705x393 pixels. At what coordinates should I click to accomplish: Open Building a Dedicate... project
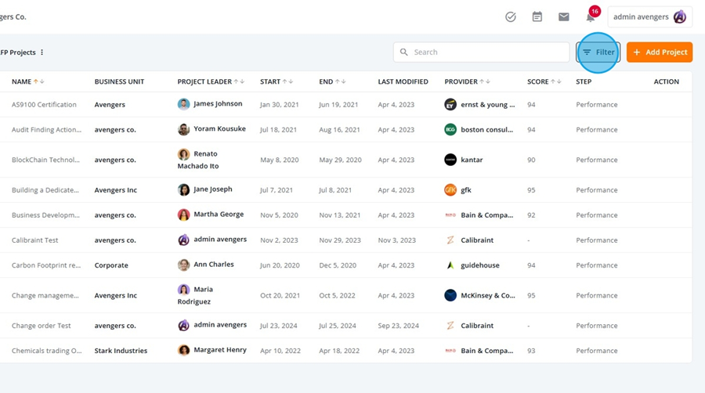click(x=45, y=190)
